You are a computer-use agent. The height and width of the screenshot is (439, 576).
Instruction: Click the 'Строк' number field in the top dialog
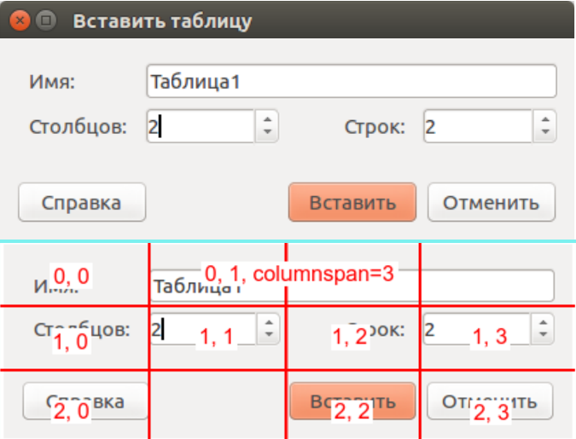(x=476, y=127)
